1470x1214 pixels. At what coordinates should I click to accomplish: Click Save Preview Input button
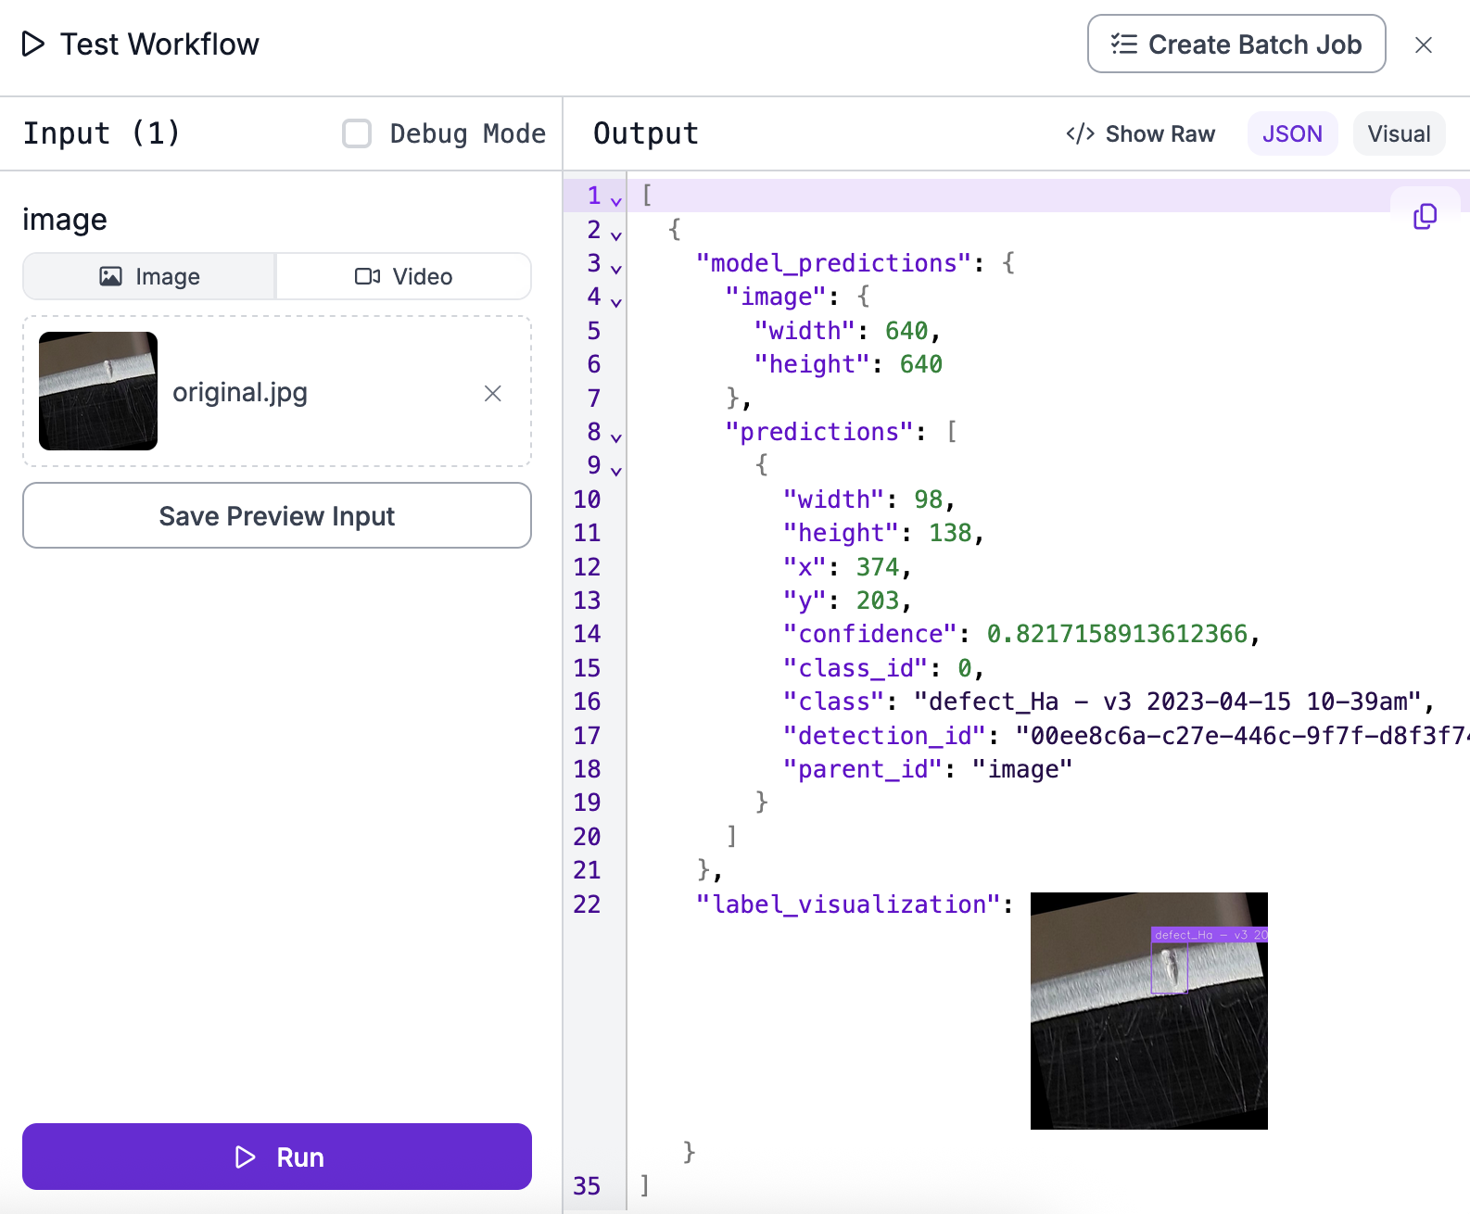pos(277,516)
